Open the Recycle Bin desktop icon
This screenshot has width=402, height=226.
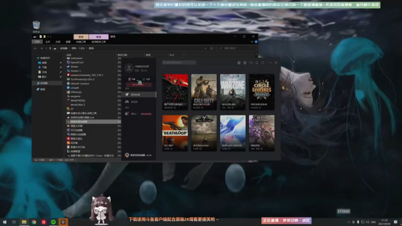point(36,27)
